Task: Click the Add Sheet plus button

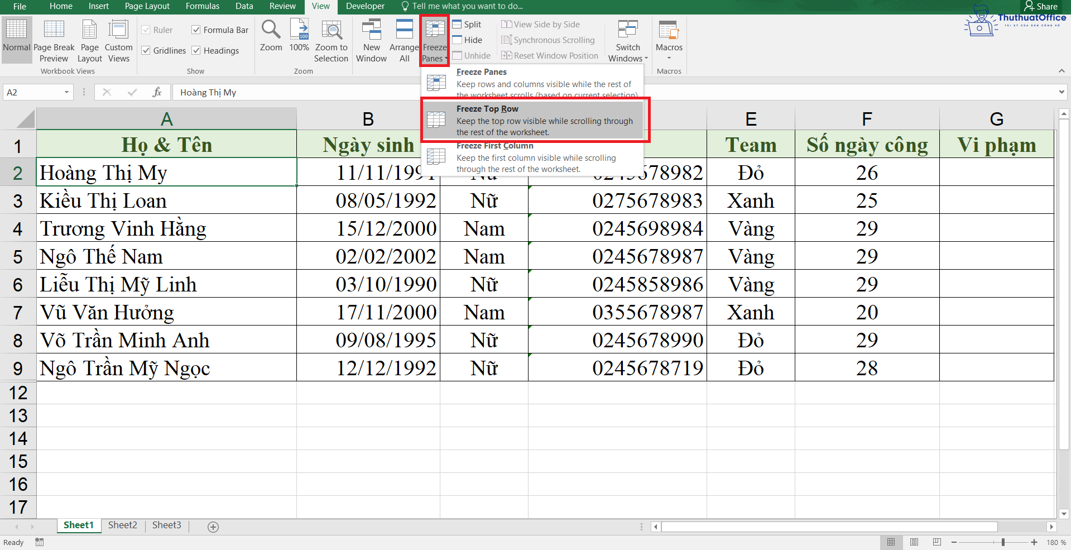Action: pos(213,526)
